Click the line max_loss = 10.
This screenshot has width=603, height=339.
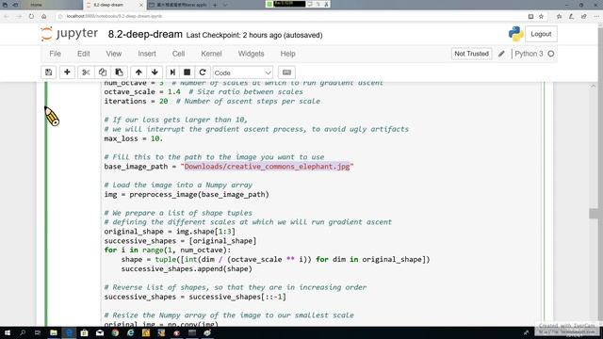pyautogui.click(x=134, y=138)
